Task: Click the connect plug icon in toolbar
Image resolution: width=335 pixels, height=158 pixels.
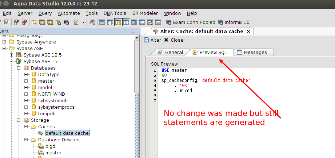Action: pyautogui.click(x=16, y=22)
